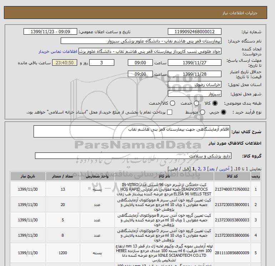Select the کالا radio button
Viewport: 275px width, 266px height.
[215, 103]
